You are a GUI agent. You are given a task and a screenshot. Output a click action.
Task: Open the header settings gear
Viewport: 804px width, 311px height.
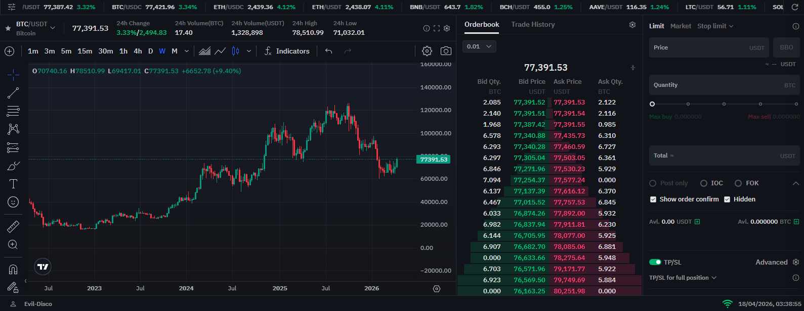447,28
